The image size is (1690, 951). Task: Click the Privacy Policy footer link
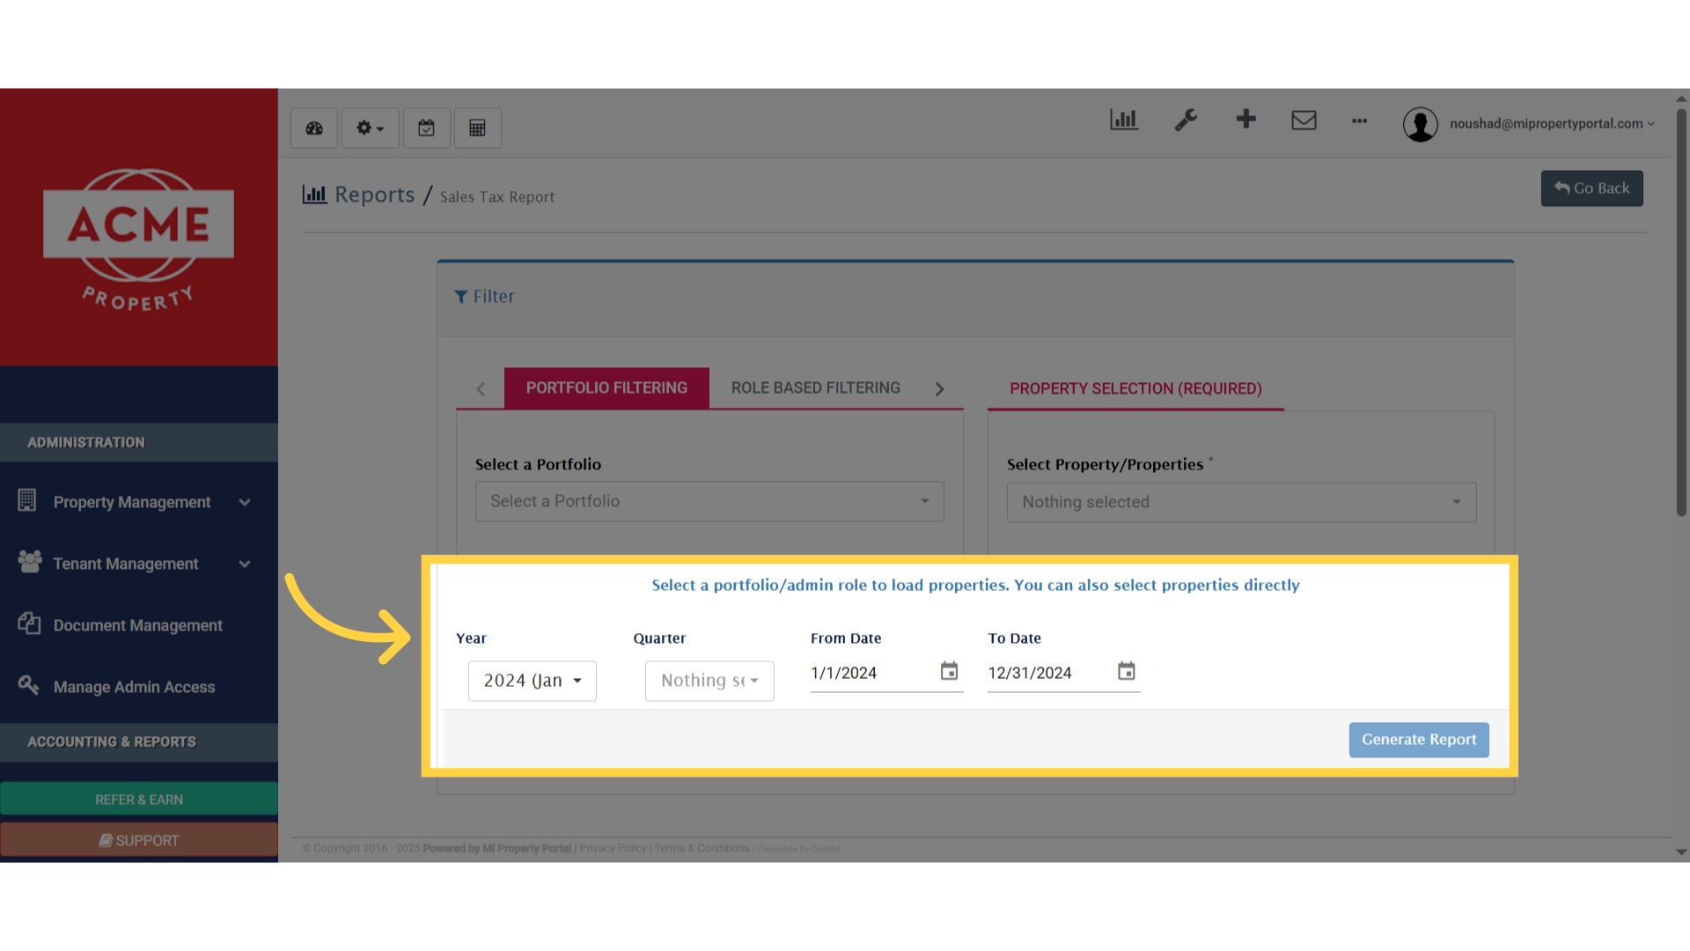click(x=613, y=849)
